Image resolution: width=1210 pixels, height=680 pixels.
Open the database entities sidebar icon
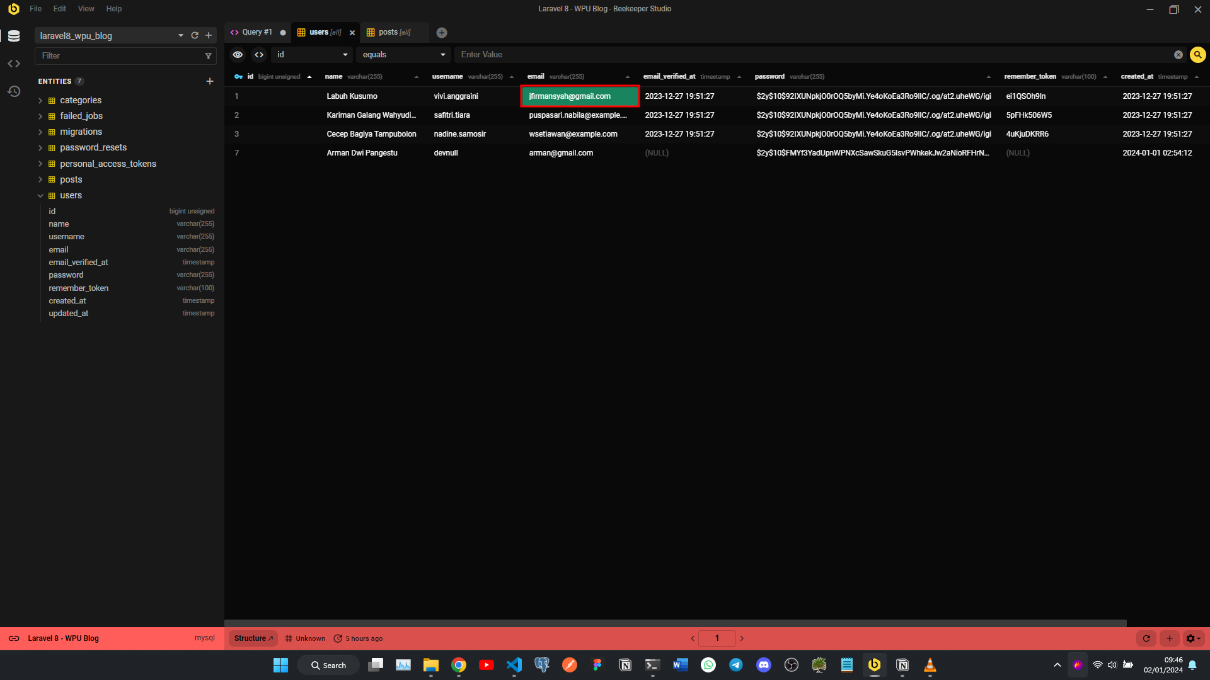(x=14, y=36)
